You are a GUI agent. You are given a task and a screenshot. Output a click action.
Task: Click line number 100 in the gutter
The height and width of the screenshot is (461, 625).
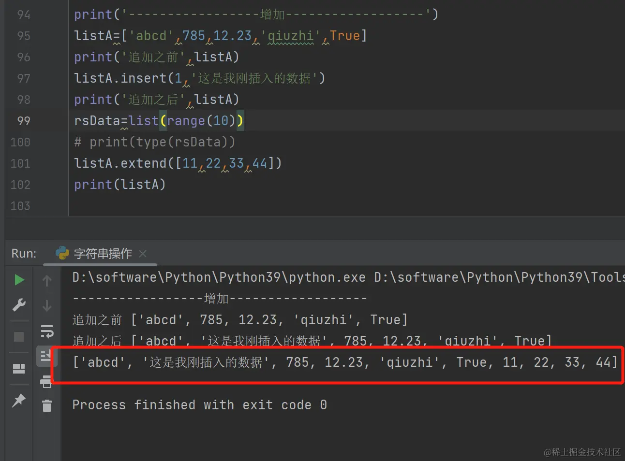tap(20, 142)
